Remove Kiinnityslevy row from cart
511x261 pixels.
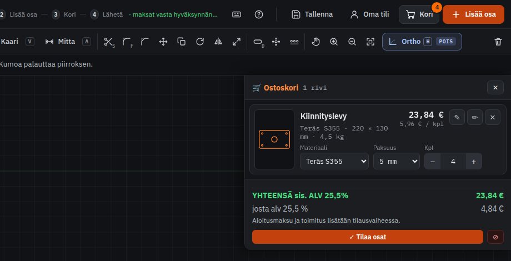493,117
